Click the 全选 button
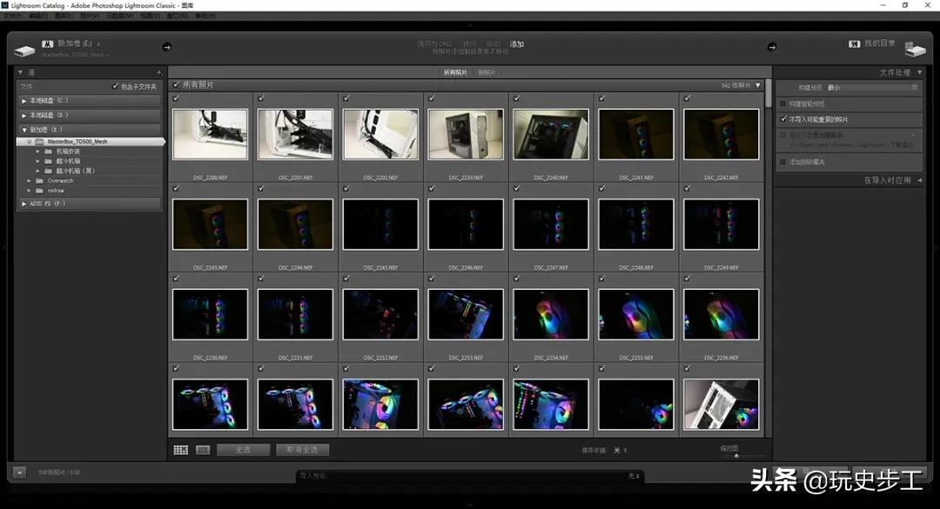Image resolution: width=940 pixels, height=509 pixels. [x=243, y=450]
